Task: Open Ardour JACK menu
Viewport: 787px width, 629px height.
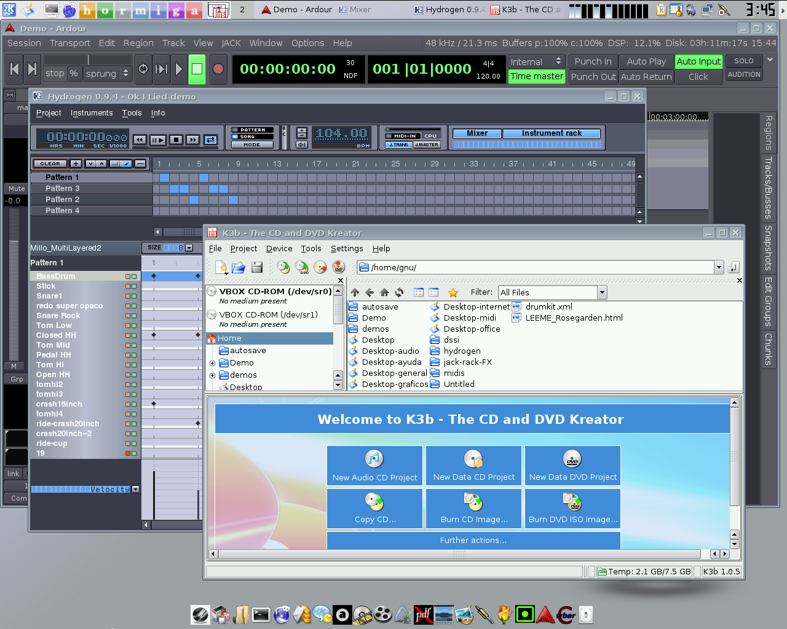Action: tap(231, 43)
